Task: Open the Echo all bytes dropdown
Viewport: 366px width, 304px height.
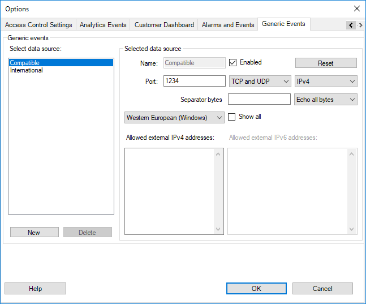Action: click(326, 100)
